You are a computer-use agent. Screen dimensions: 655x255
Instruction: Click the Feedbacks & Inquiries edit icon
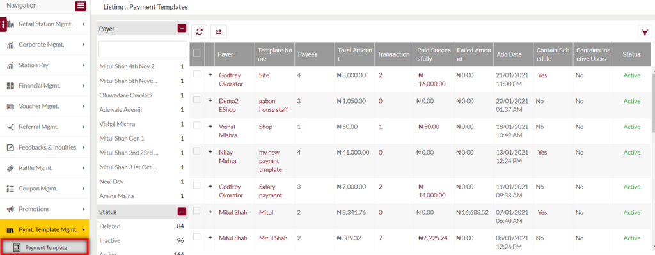[11, 148]
